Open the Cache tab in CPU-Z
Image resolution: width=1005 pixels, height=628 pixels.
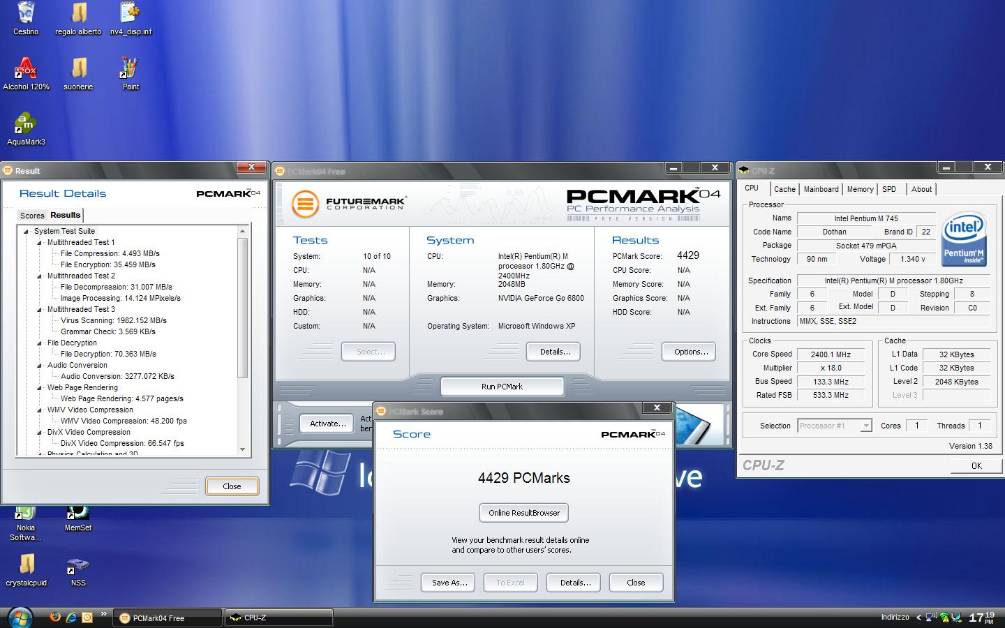coord(784,189)
